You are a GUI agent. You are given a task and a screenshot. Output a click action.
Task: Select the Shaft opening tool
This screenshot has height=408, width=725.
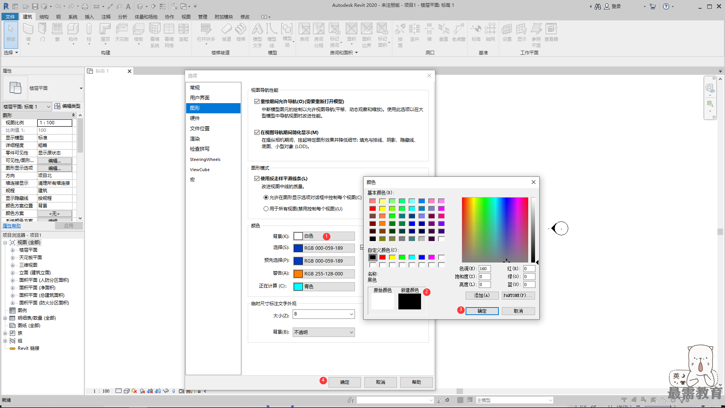pos(415,32)
